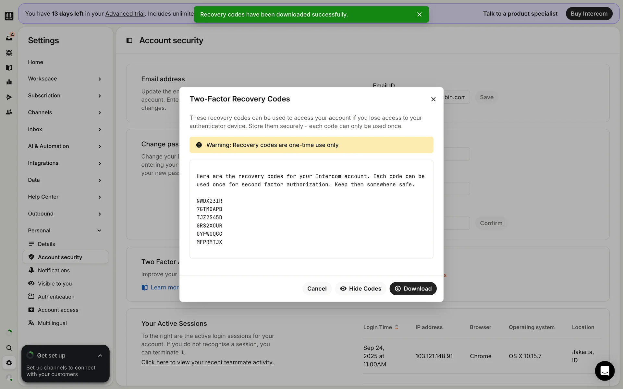Screen dimensions: 623x389
Task: Open the Knowledge book icon in rail
Action: coord(9,67)
